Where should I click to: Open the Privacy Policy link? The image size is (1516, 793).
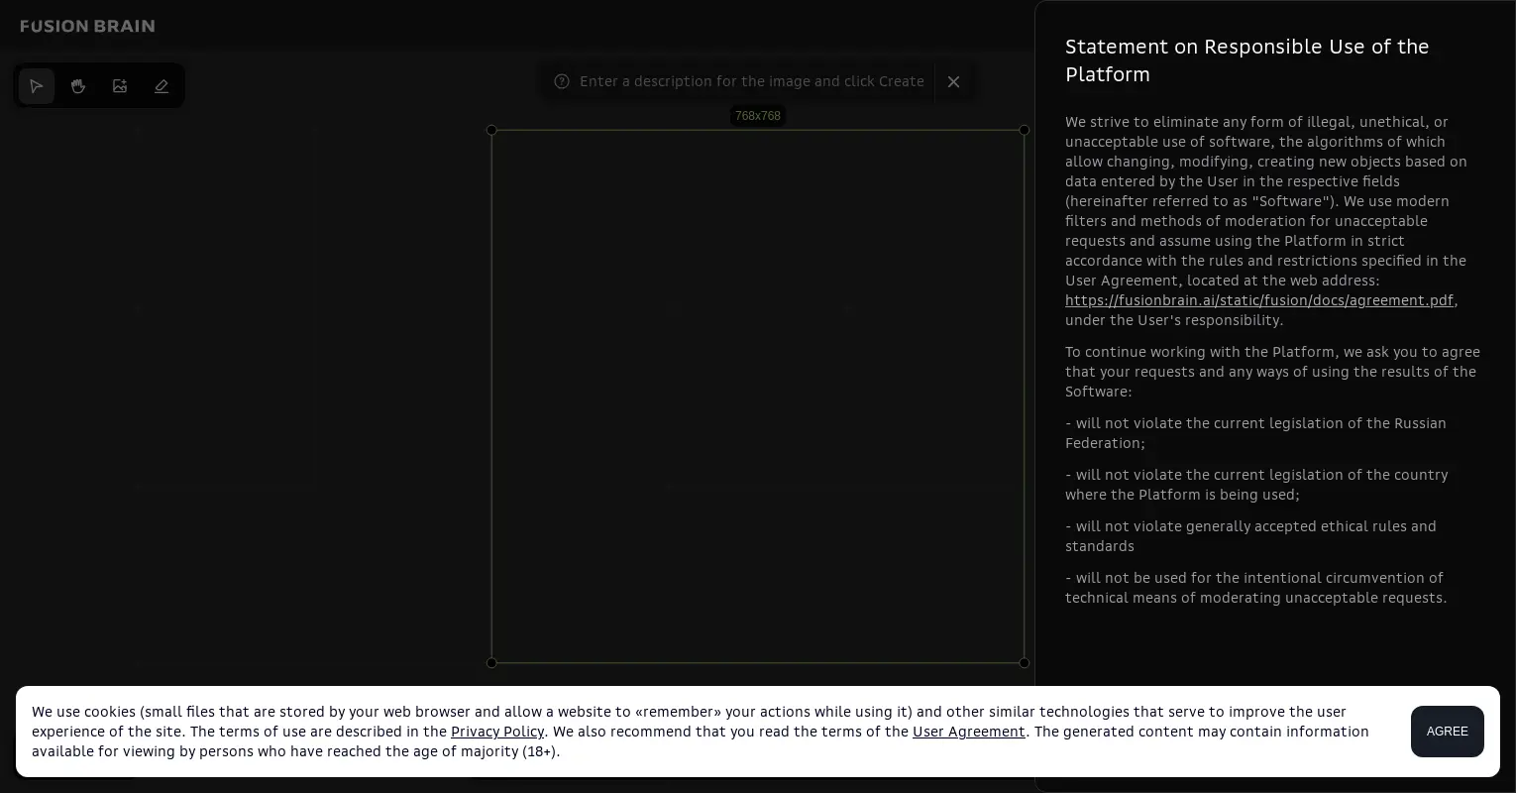(x=497, y=732)
